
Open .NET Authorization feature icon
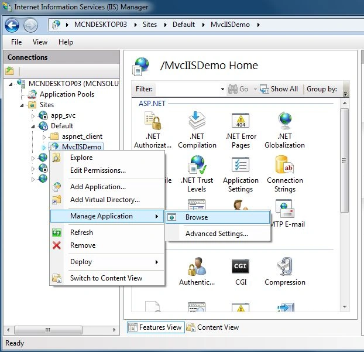[x=153, y=121]
